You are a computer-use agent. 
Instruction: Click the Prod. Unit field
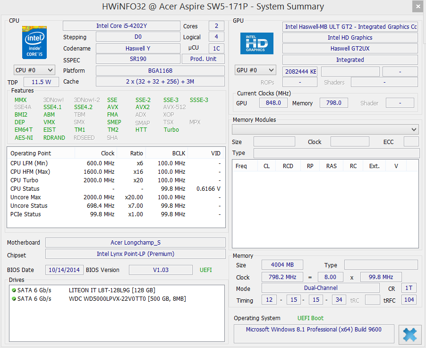coord(203,59)
